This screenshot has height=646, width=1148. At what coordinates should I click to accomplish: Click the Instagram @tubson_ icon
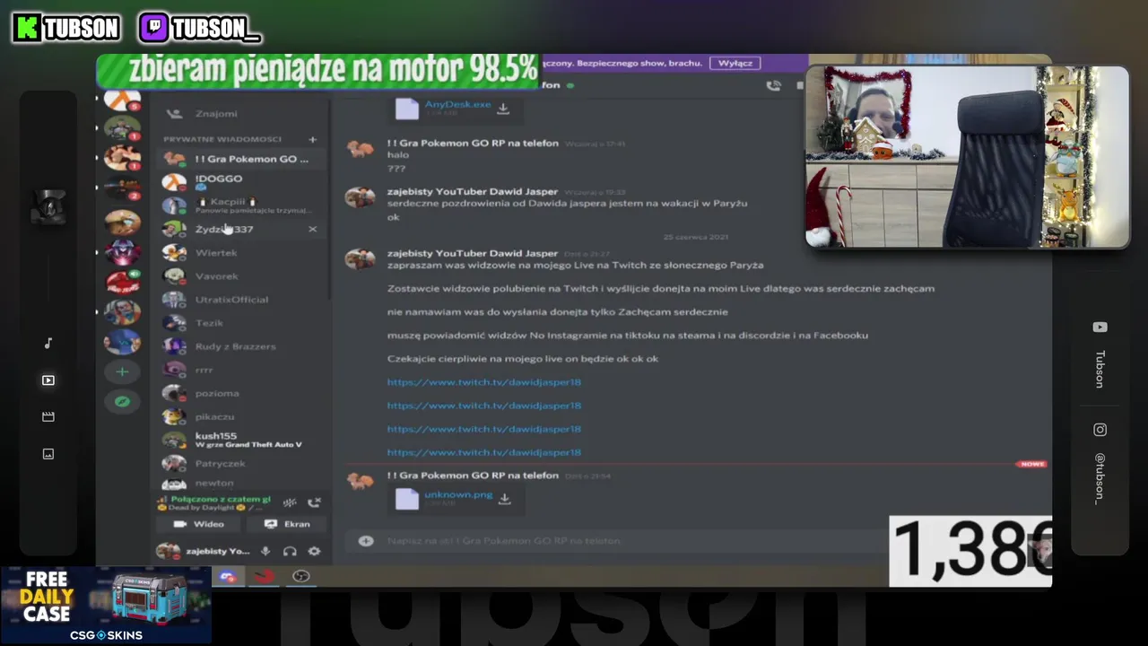[1100, 430]
